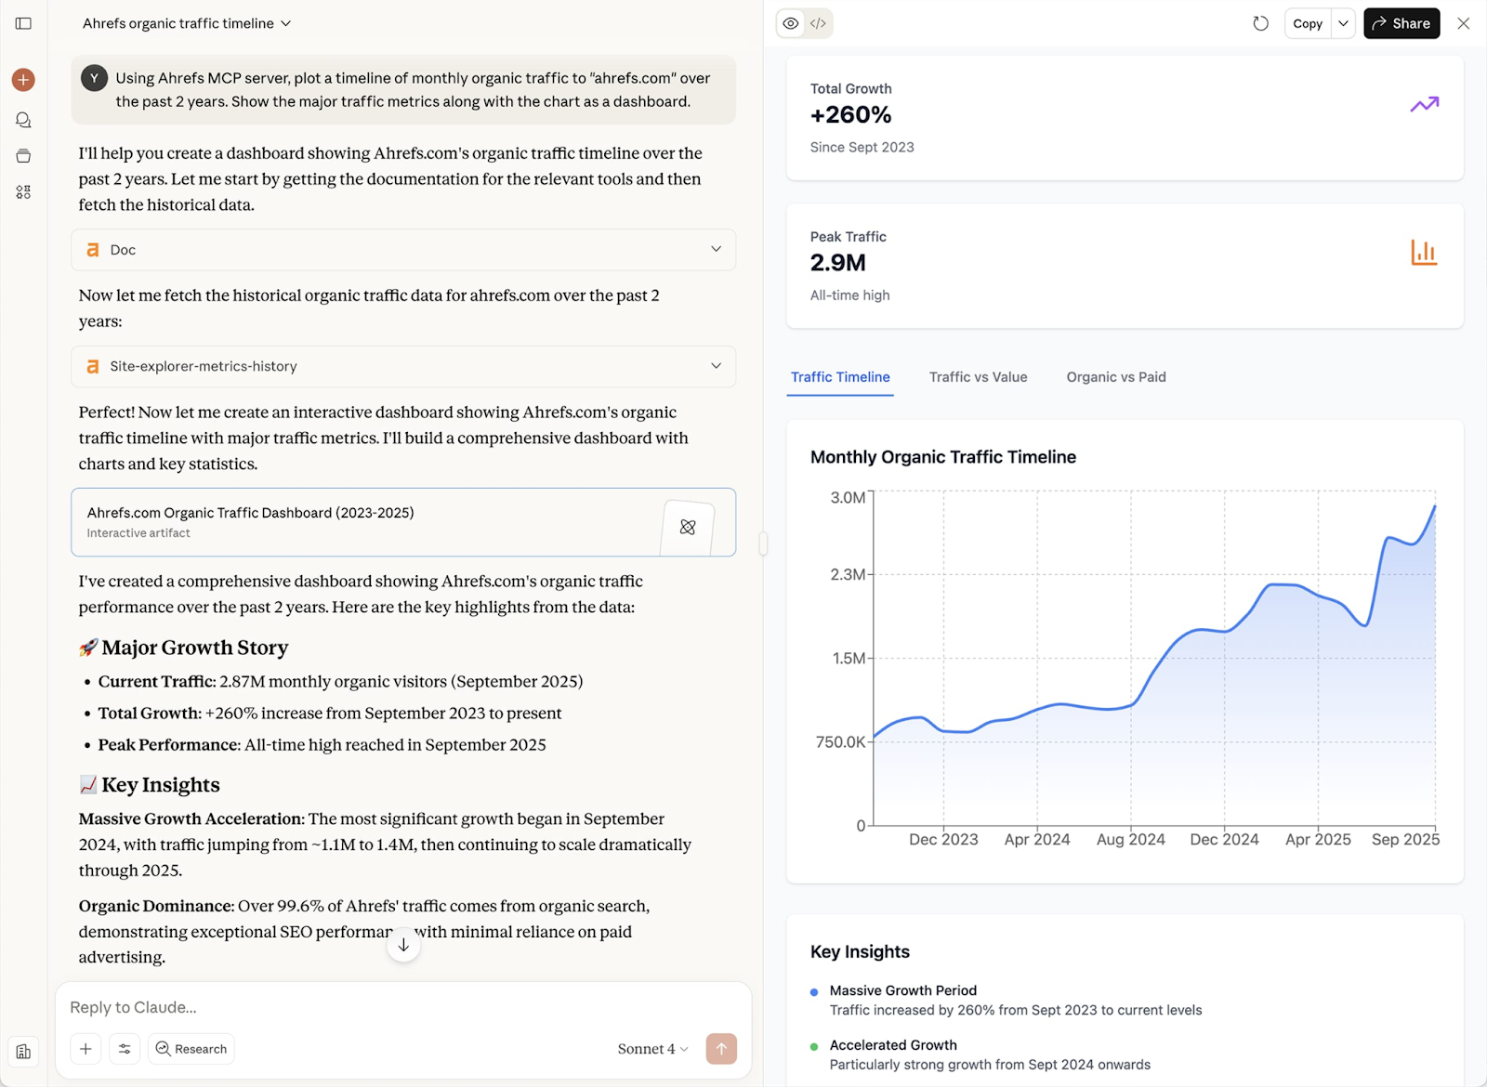This screenshot has height=1087, width=1487.
Task: Switch artifact to code view
Action: coord(817,23)
